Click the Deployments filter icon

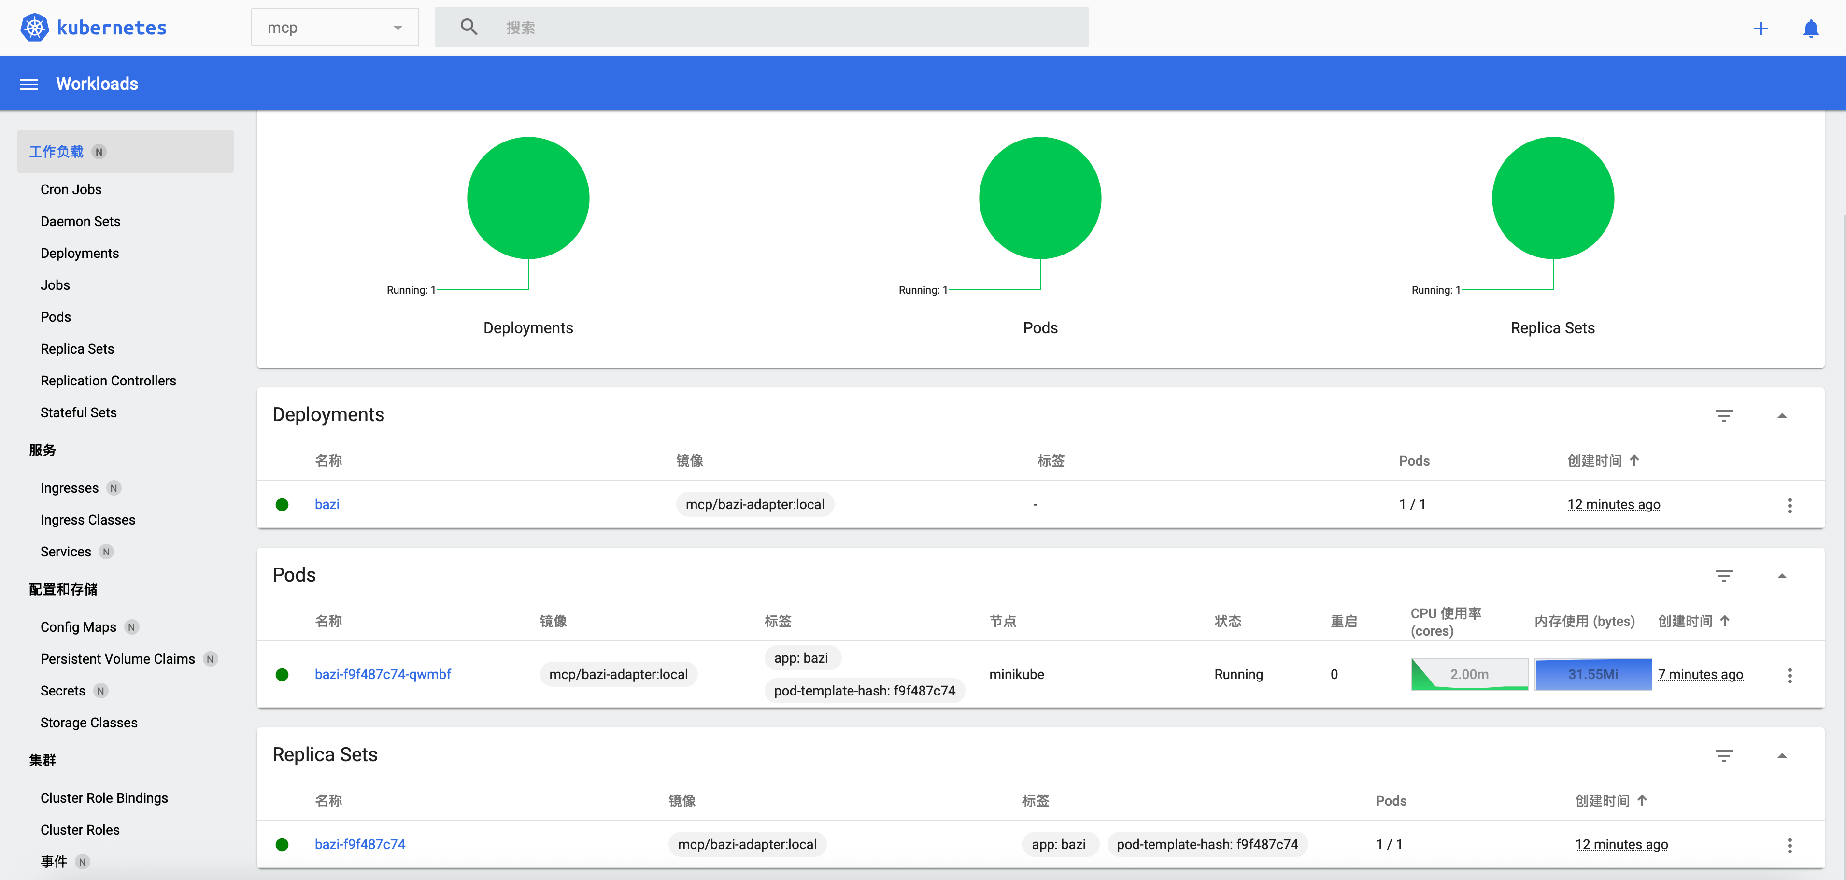[1723, 416]
